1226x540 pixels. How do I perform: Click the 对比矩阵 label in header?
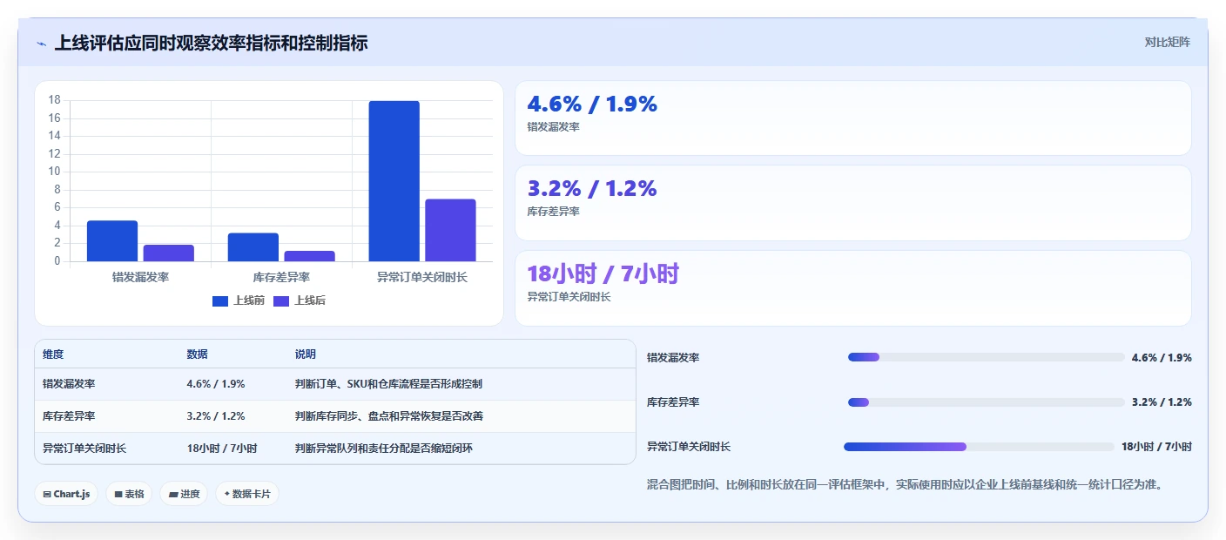[x=1167, y=42]
